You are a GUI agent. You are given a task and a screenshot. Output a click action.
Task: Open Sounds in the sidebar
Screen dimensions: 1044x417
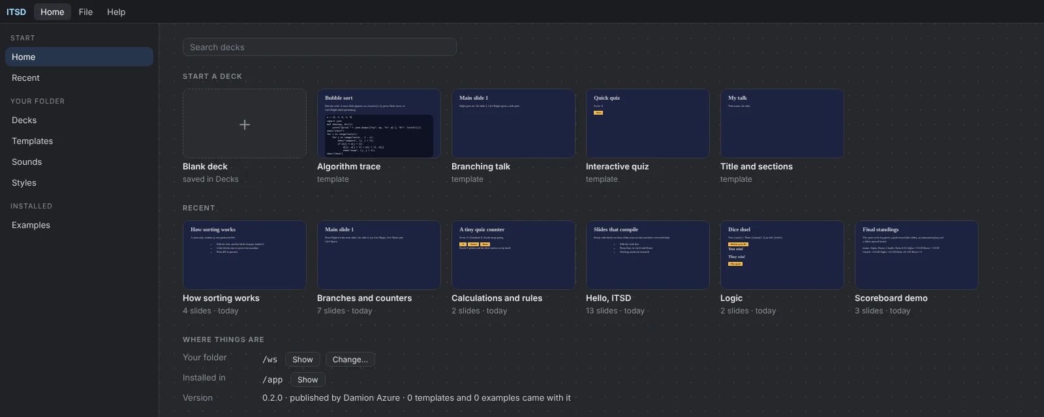pyautogui.click(x=79, y=162)
